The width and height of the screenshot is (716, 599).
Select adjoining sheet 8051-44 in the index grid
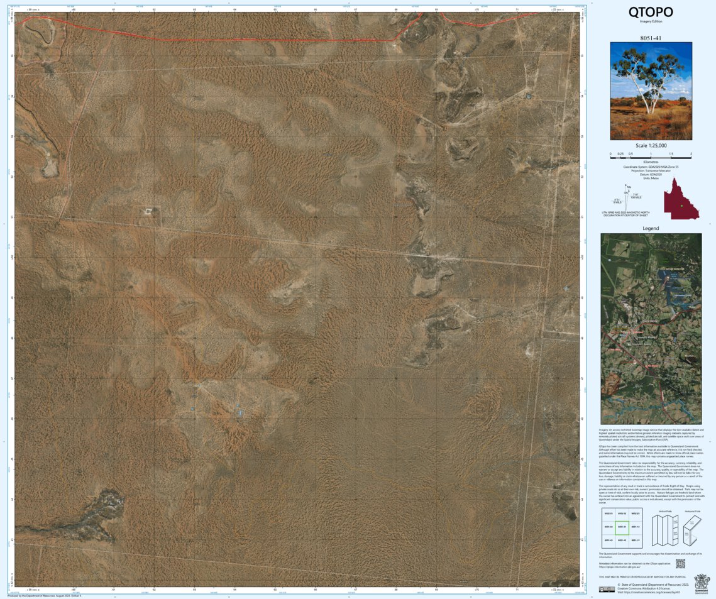[x=607, y=527]
